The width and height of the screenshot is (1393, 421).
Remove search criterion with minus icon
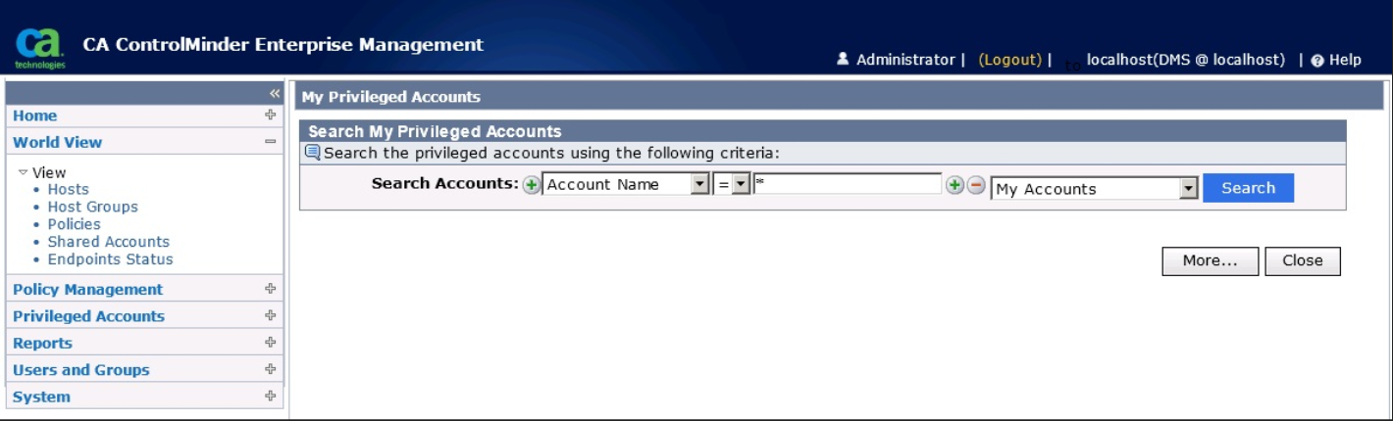(975, 185)
